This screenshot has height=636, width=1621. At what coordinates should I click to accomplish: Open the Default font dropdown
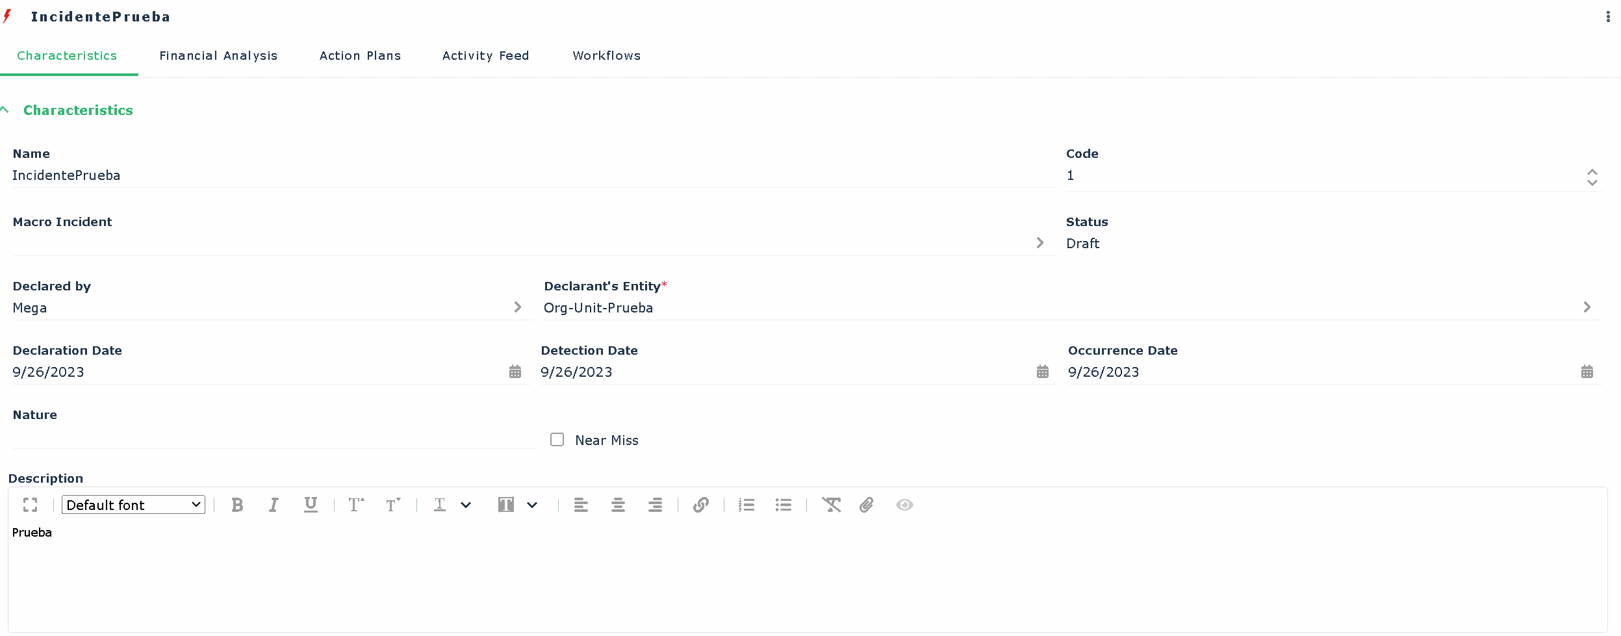click(133, 505)
